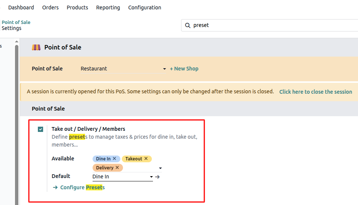Remove the Dine In tag
The image size is (358, 205).
coord(114,159)
